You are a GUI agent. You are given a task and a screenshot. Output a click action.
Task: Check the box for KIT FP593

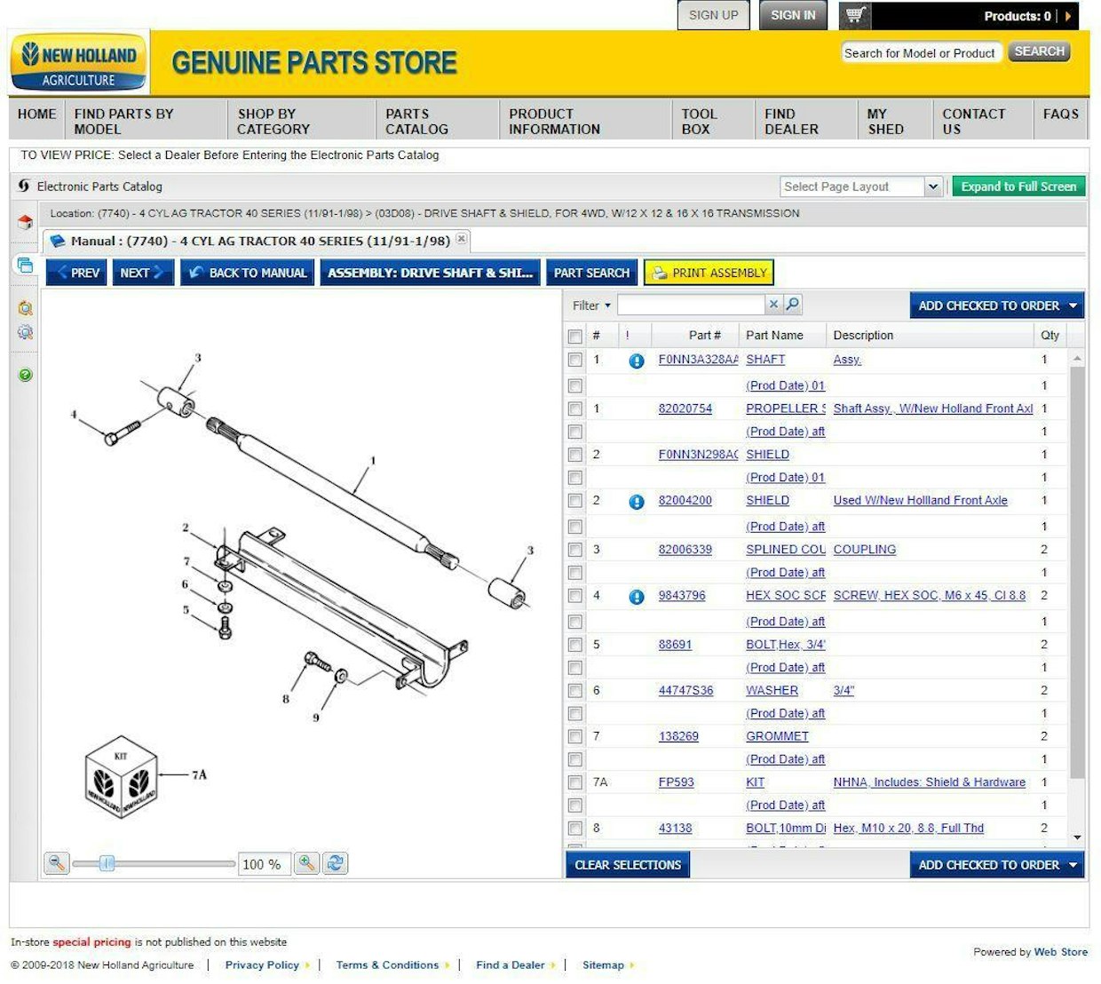[x=574, y=782]
